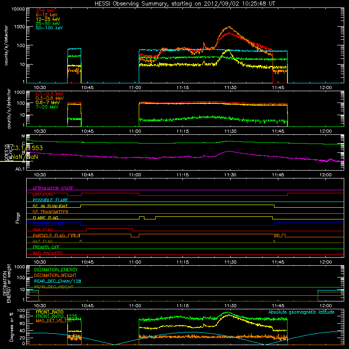The height and width of the screenshot is (349, 349).
Task: Click the 10:45 tick under the decimation panel
Action: pyautogui.click(x=88, y=306)
